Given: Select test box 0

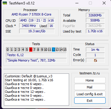Looking at the screenshot, I should [x=7, y=50].
